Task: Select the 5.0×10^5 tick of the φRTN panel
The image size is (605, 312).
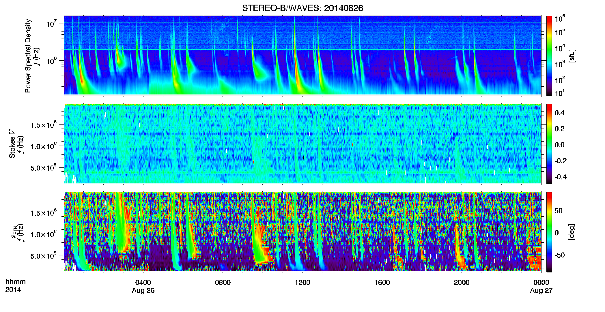Action: point(44,256)
